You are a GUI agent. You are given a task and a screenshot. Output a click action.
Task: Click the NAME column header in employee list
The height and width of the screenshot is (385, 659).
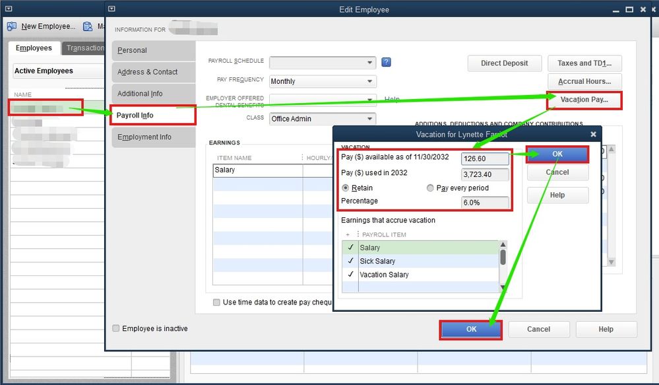(x=22, y=94)
